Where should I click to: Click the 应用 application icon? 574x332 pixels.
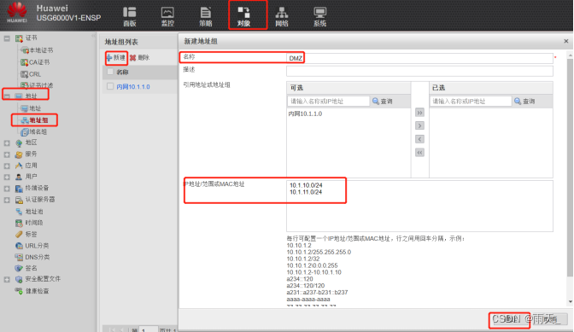[x=19, y=166]
